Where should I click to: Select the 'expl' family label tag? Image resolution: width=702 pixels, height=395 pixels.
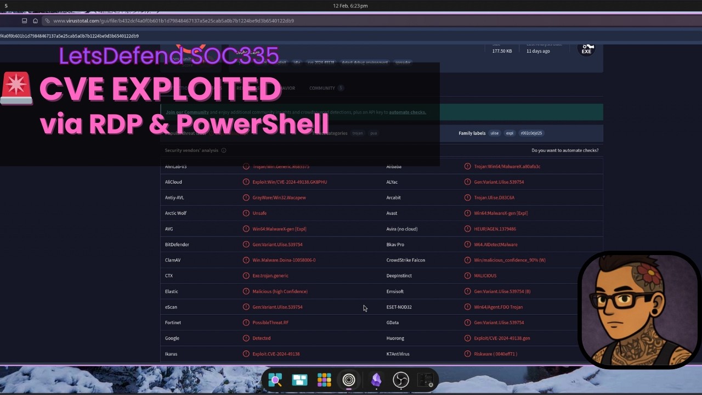coord(509,133)
